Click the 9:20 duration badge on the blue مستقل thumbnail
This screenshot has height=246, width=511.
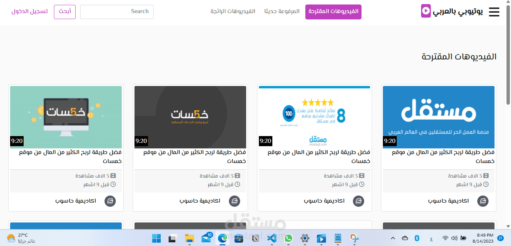click(390, 141)
